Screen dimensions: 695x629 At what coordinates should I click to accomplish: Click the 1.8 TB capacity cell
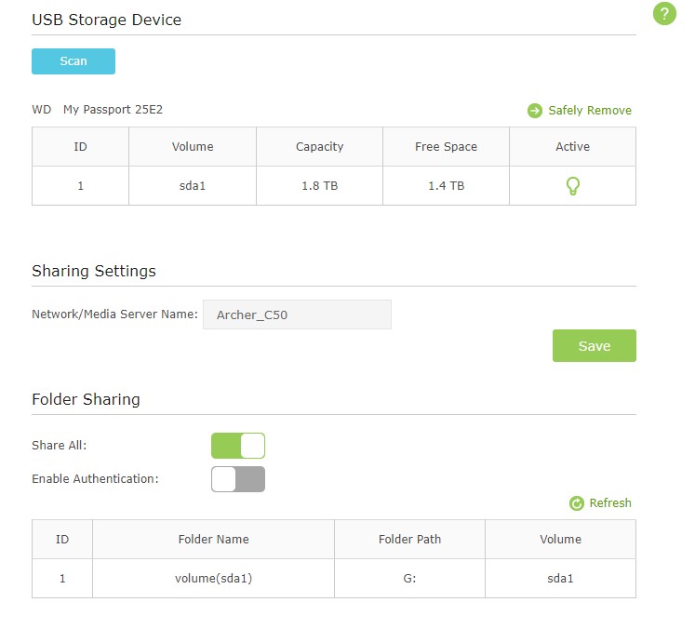coord(319,186)
